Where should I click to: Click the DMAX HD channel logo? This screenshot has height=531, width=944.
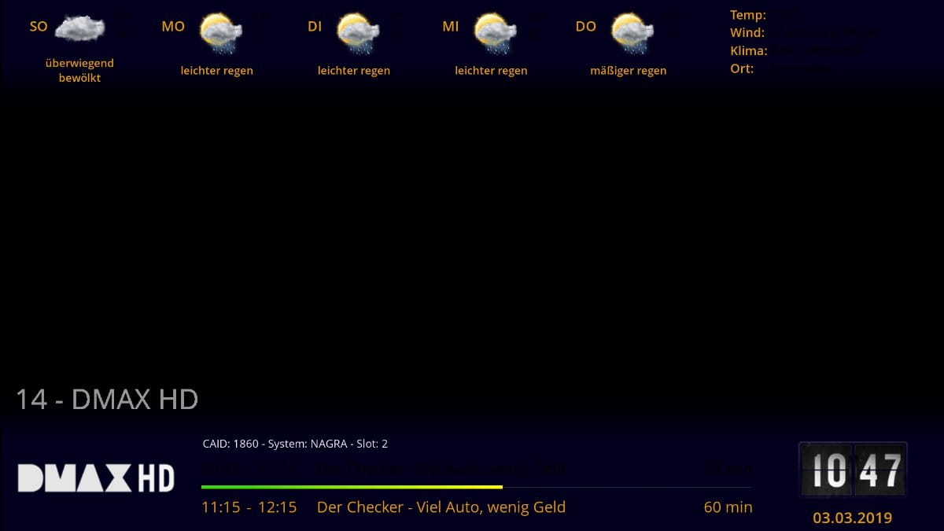click(x=96, y=478)
